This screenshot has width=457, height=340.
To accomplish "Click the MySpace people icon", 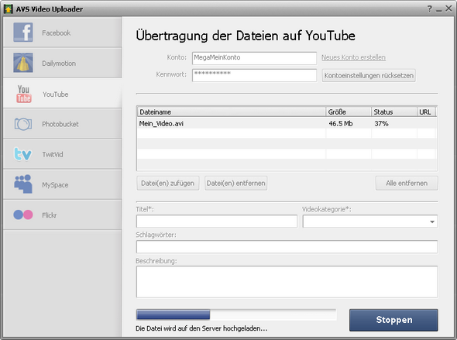I will coord(23,184).
